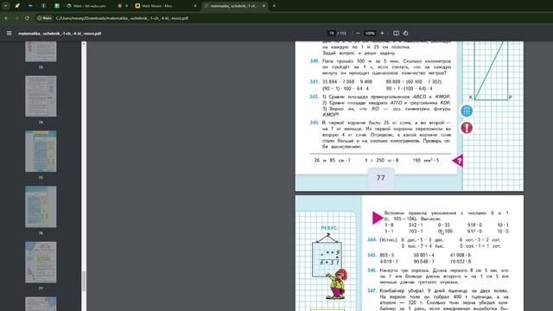The image size is (553, 311).
Task: Click the 100% zoom level field
Action: coord(370,33)
